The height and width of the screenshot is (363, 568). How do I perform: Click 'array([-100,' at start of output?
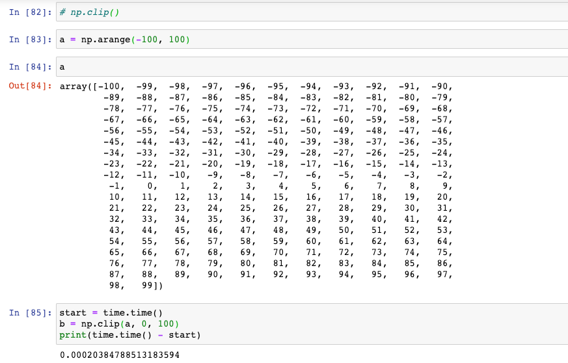(x=92, y=87)
